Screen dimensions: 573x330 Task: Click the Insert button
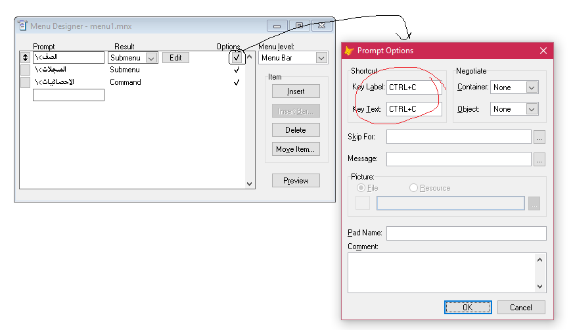click(296, 91)
